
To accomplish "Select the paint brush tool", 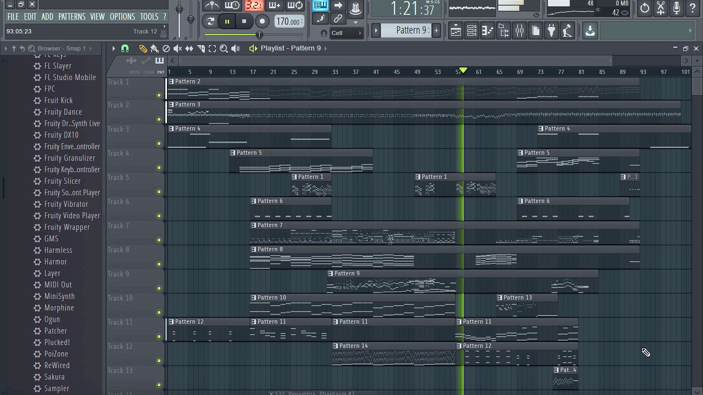I will point(154,48).
